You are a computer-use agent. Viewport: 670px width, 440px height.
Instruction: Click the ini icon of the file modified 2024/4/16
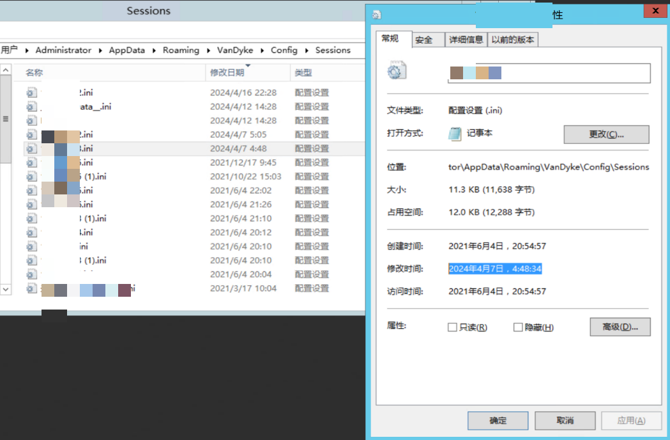tap(32, 92)
